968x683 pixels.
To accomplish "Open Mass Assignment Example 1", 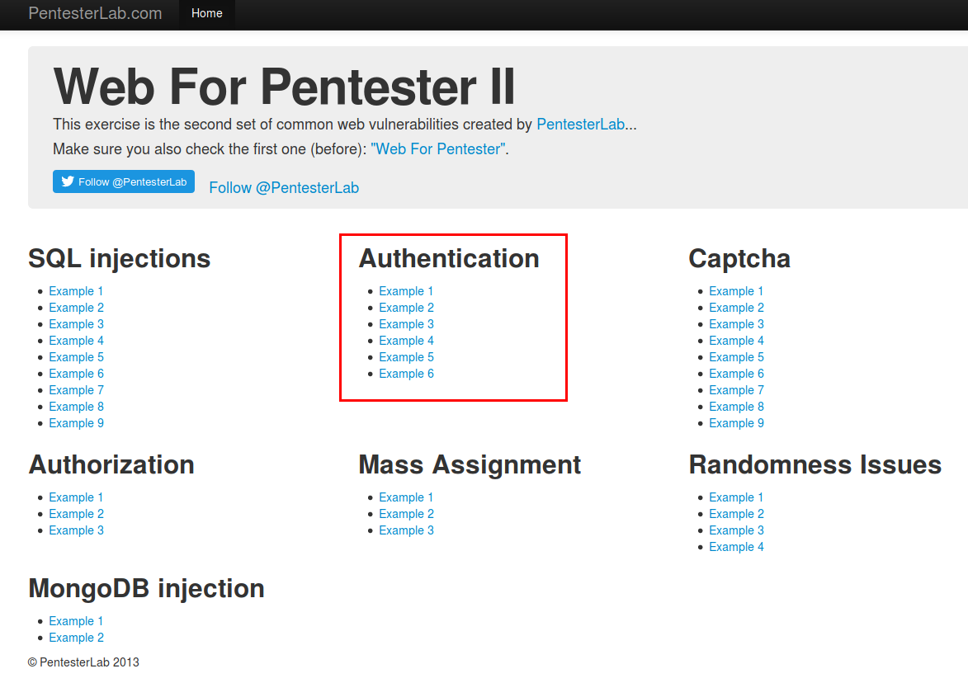I will click(406, 497).
